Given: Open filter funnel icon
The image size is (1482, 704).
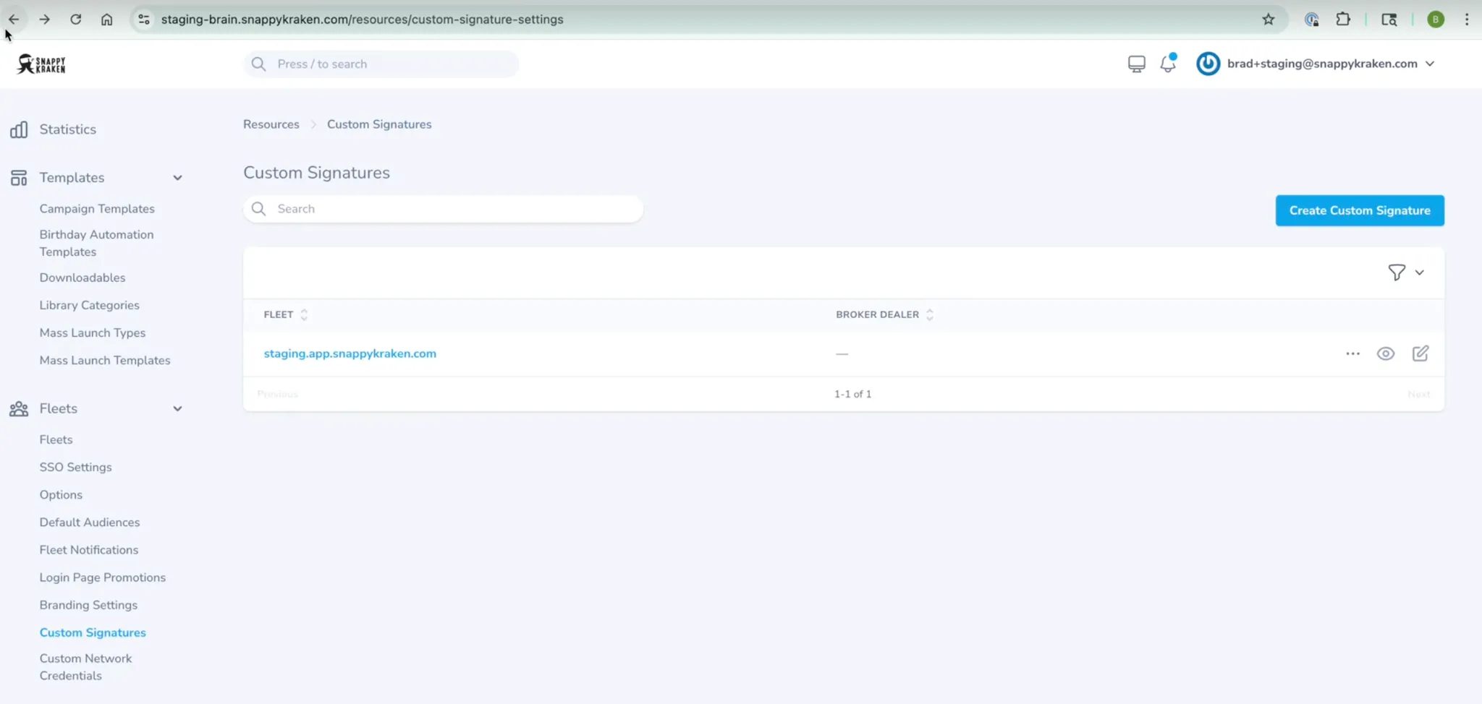Looking at the screenshot, I should coord(1397,272).
